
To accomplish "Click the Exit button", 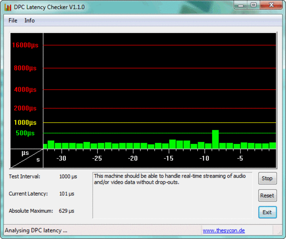I will coord(267,212).
